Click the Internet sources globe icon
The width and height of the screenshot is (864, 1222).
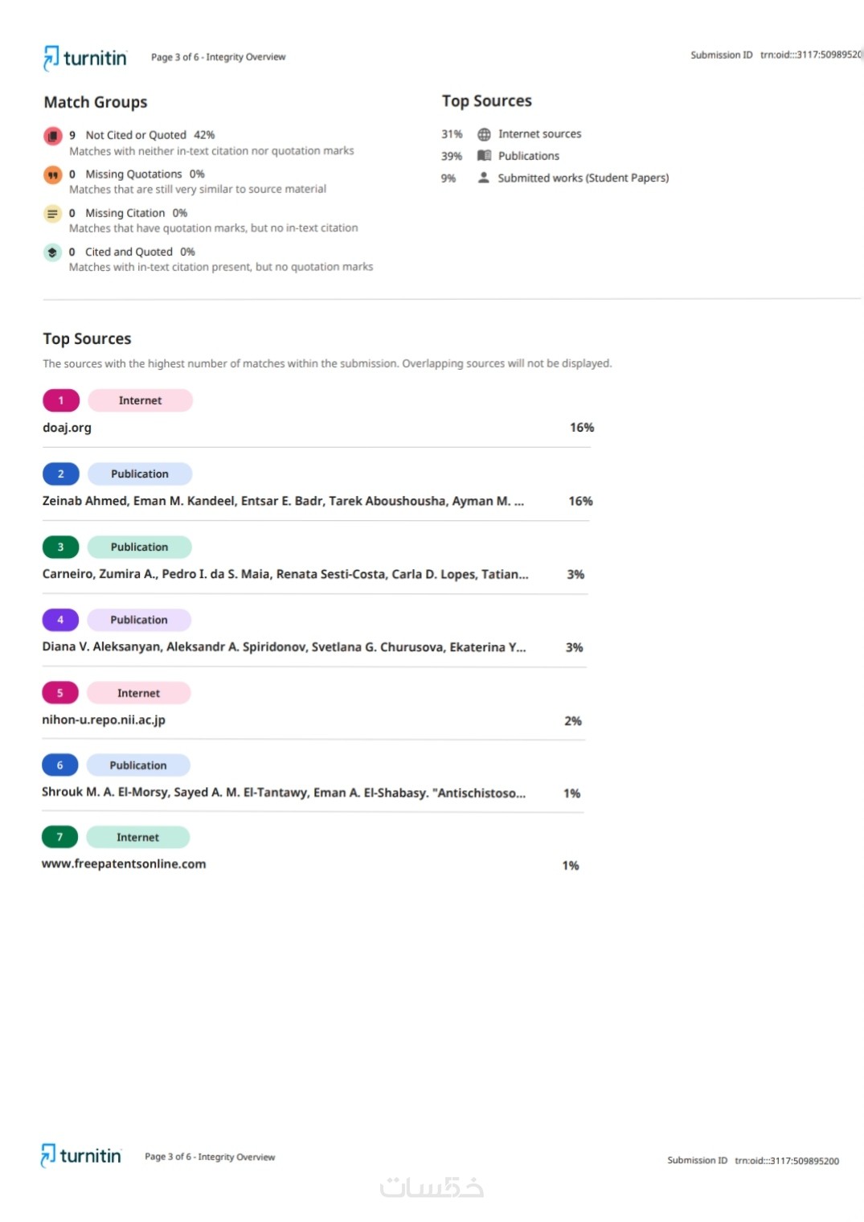tap(484, 134)
